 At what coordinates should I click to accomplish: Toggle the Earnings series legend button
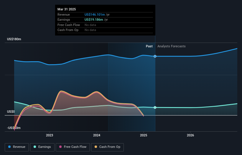[x=42, y=147]
